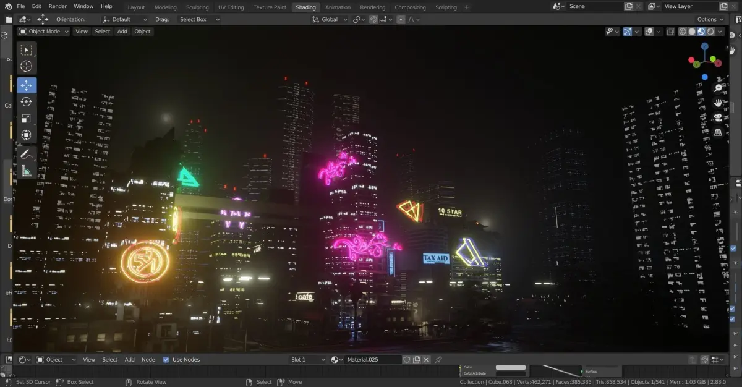Click the green Y axis on gizmo
The image size is (742, 387).
point(697,64)
